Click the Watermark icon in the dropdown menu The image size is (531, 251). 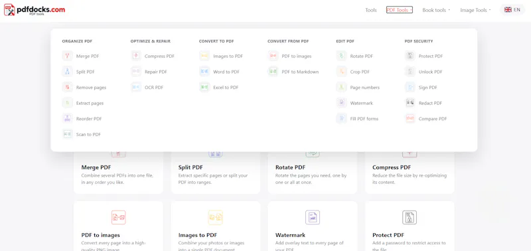coord(342,103)
